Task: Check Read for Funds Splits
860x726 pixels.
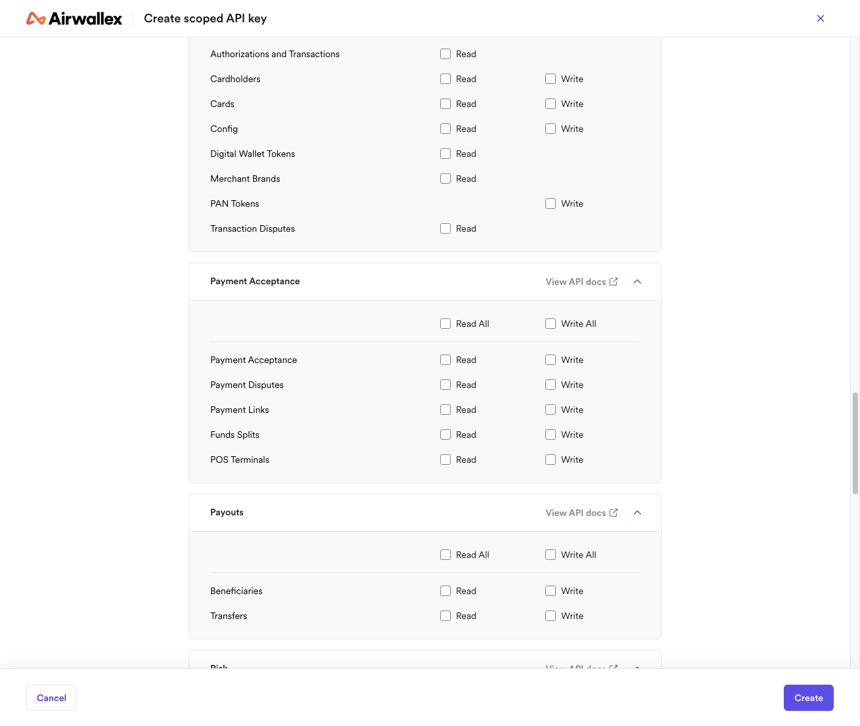Action: (445, 435)
